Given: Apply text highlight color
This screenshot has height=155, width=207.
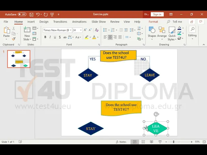Looking at the screenshot, I should pyautogui.click(x=87, y=37).
